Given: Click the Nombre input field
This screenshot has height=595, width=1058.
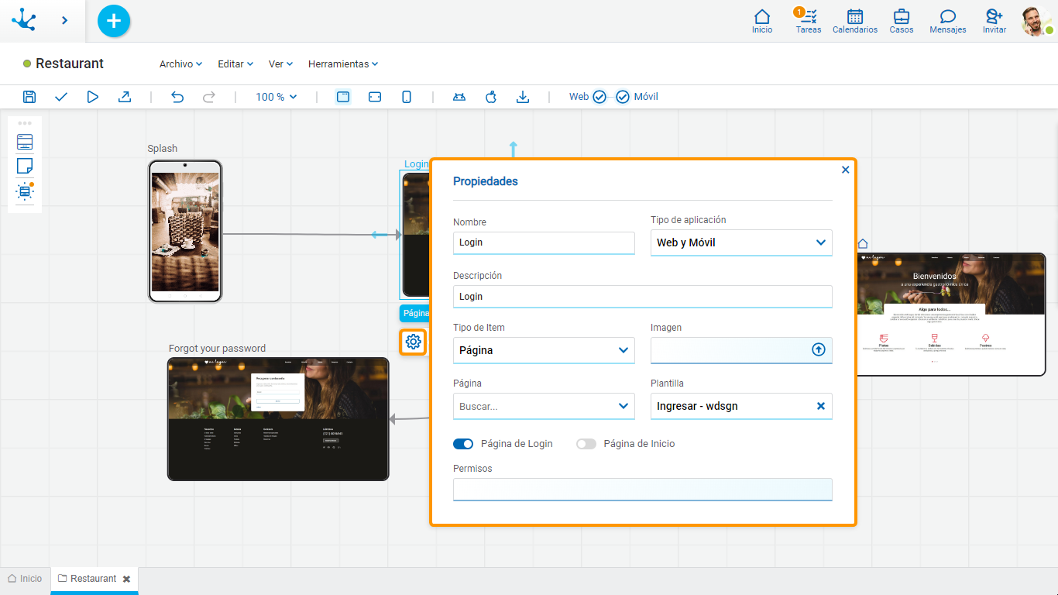Looking at the screenshot, I should click(544, 242).
